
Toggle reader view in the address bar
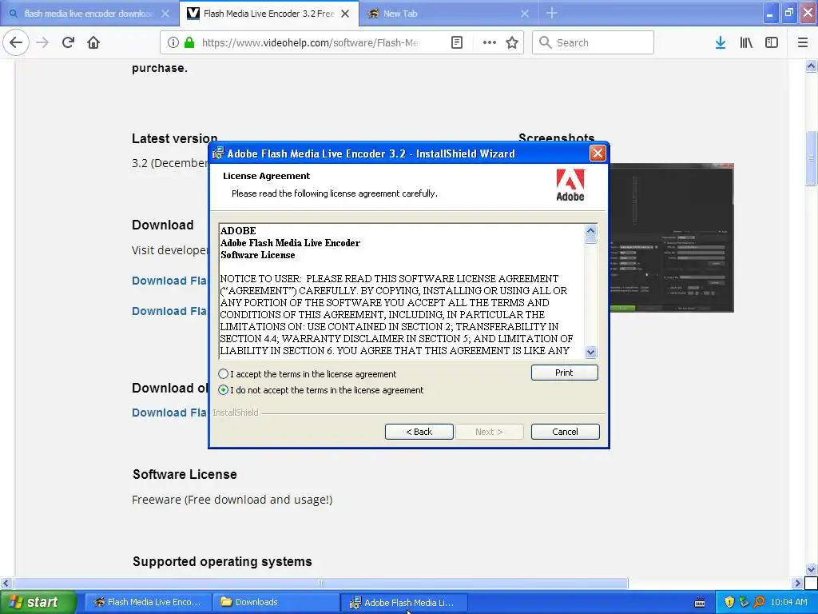[456, 42]
